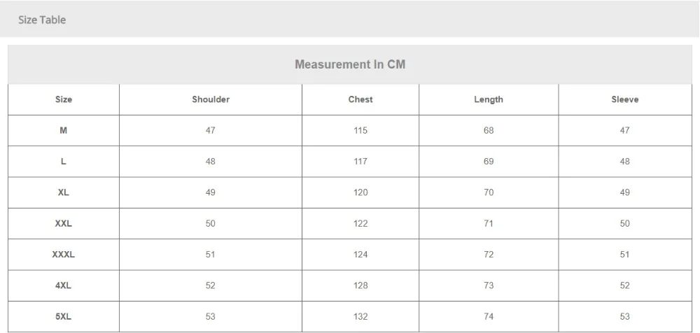700x333 pixels.
Task: Select the XXXL size row label
Action: click(64, 255)
